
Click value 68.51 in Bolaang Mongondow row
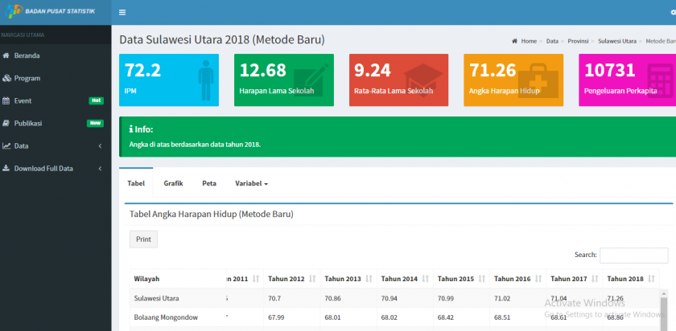[503, 317]
